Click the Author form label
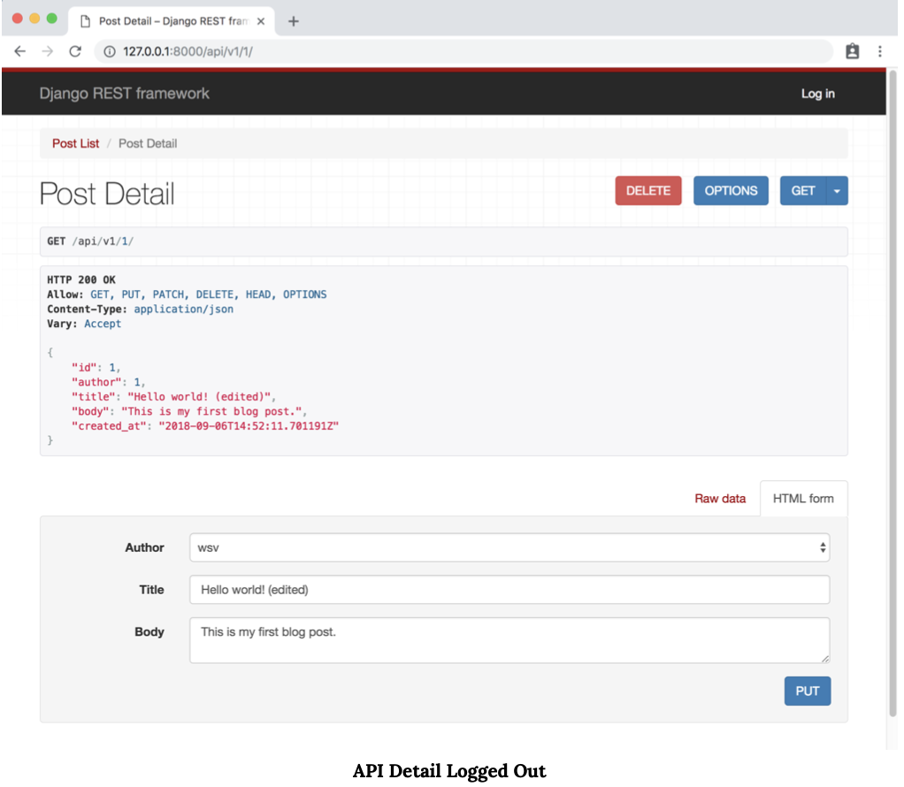The width and height of the screenshot is (904, 787). pos(145,547)
